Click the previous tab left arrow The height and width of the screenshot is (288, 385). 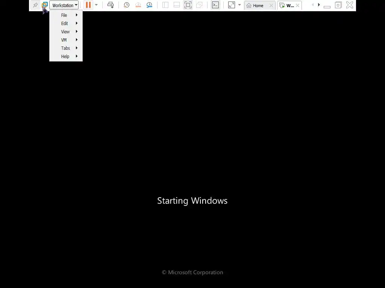tap(312, 5)
